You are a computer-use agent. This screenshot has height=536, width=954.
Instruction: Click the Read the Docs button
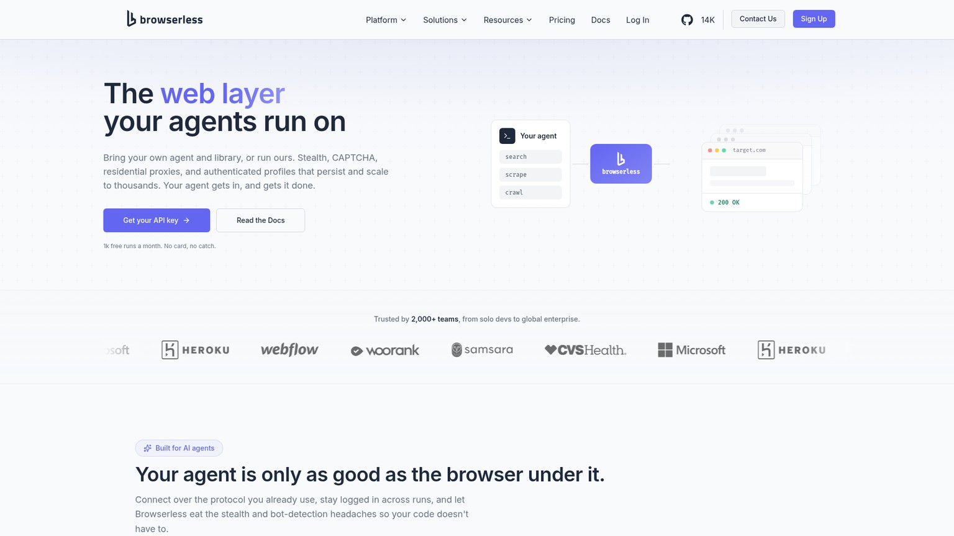pyautogui.click(x=260, y=220)
